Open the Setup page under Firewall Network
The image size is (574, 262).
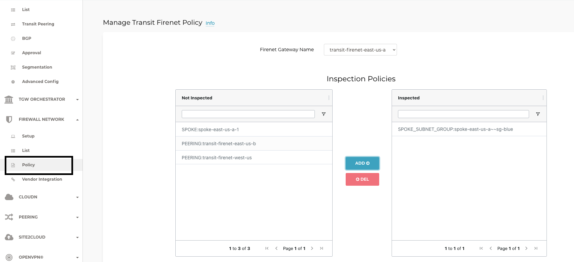tap(28, 136)
